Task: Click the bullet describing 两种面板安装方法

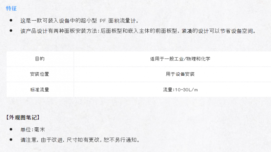Action: pos(138,31)
